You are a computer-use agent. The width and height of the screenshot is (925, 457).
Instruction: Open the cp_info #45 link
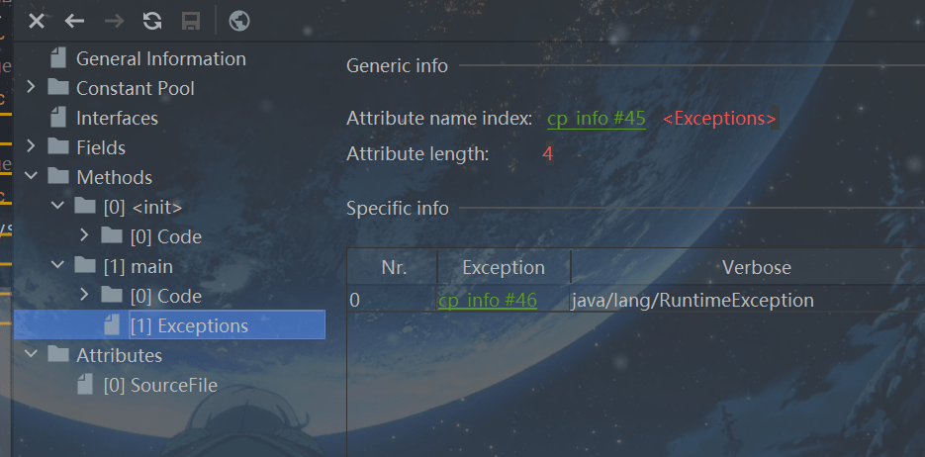click(596, 119)
